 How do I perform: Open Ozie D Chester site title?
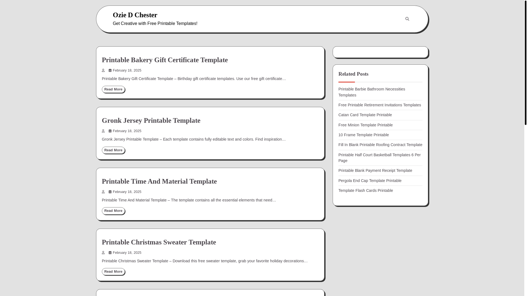click(x=135, y=15)
